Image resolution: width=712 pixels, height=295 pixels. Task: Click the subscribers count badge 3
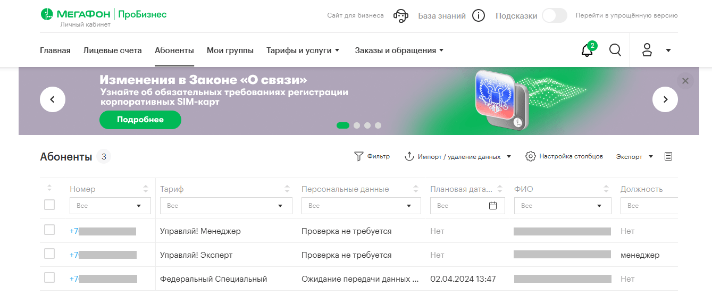pos(104,157)
